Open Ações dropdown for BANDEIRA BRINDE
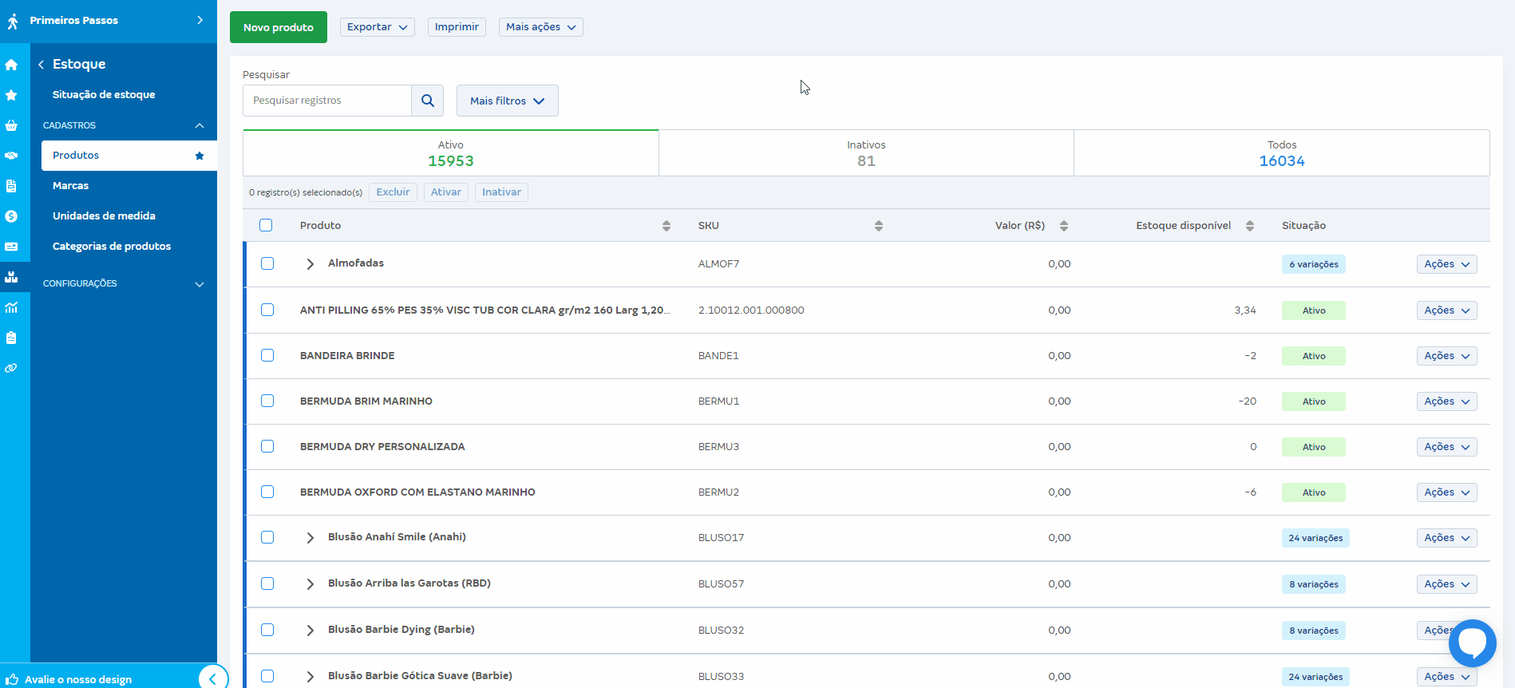 pos(1447,356)
